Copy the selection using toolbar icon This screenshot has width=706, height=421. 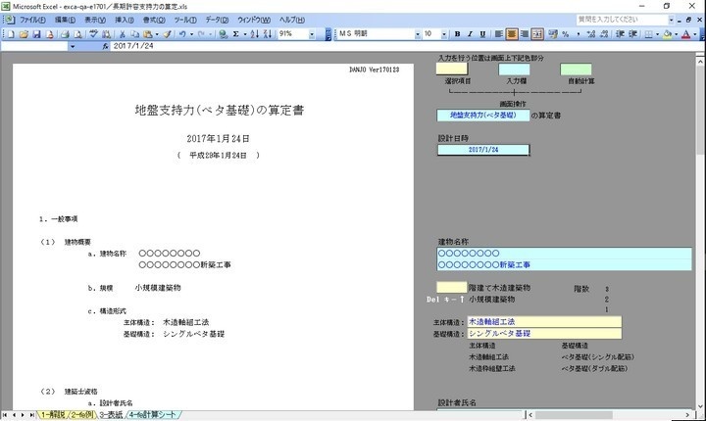[x=134, y=34]
